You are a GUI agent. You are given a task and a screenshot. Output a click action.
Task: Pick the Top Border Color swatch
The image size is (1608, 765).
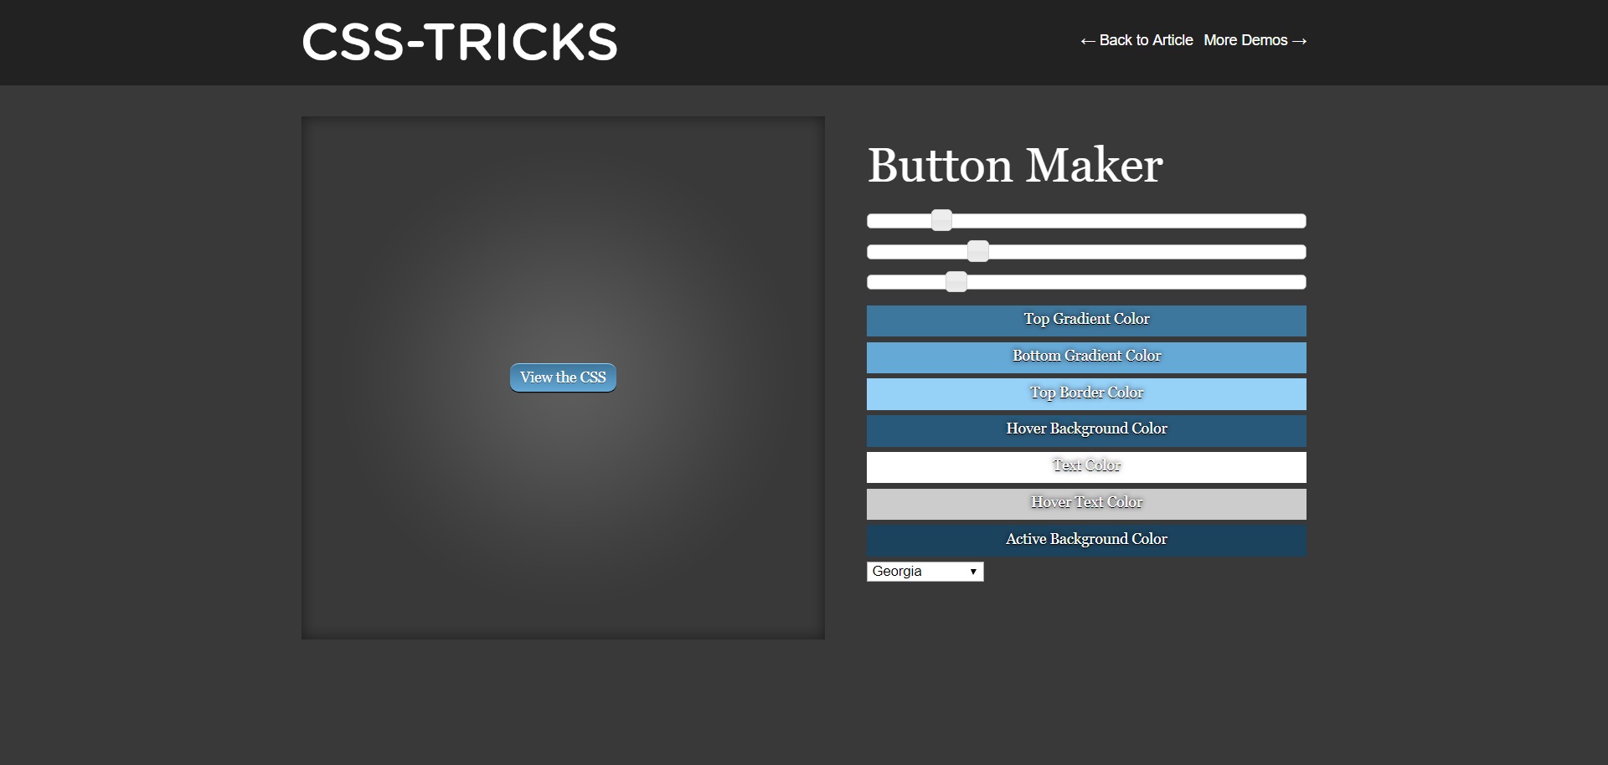[x=1086, y=394]
